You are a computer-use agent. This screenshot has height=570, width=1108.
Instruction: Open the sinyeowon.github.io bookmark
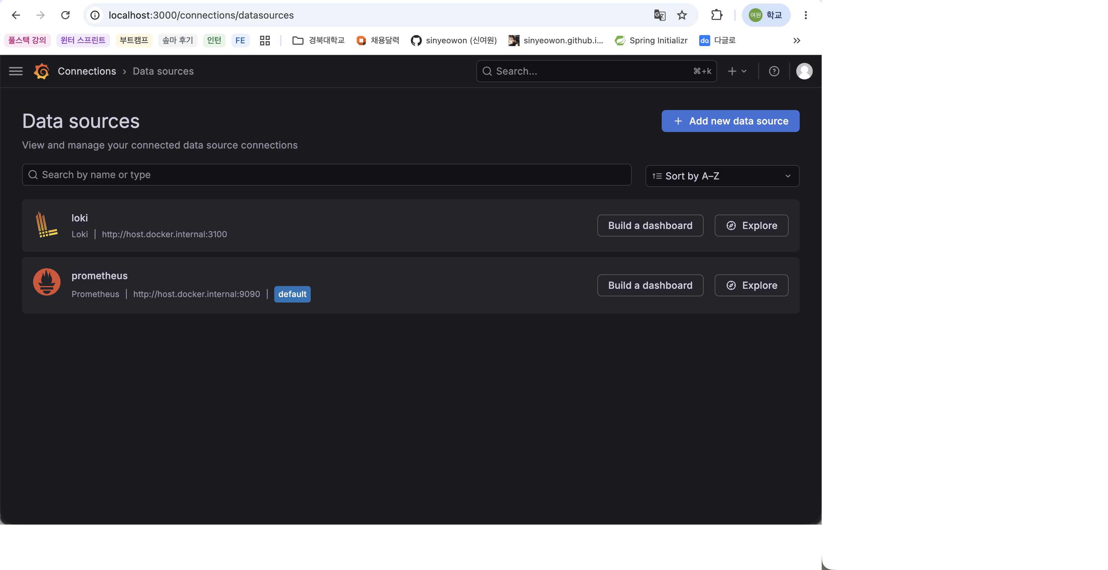tap(556, 41)
